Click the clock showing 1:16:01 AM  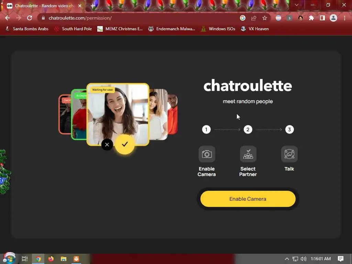click(321, 259)
